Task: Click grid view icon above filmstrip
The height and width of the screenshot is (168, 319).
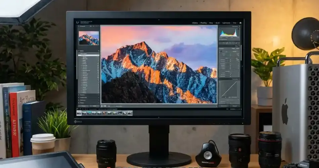Action: [x=83, y=109]
